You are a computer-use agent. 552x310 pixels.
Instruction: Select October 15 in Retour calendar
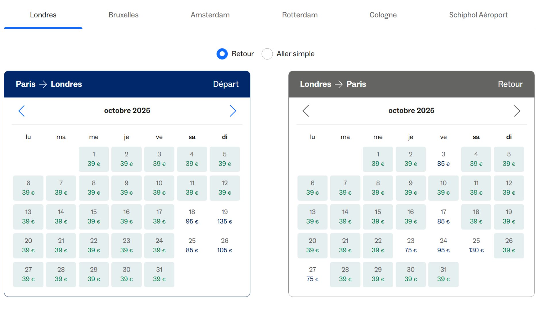tap(378, 217)
